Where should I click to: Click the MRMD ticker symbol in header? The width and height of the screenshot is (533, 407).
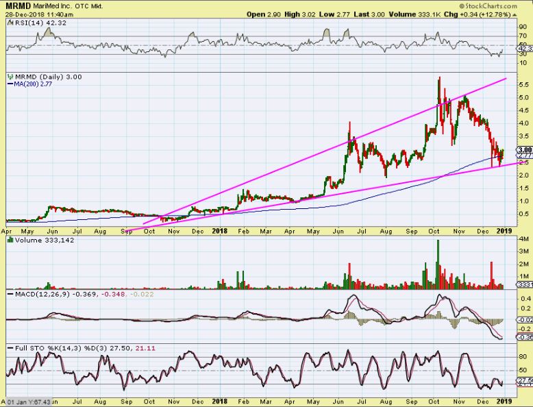coord(18,5)
